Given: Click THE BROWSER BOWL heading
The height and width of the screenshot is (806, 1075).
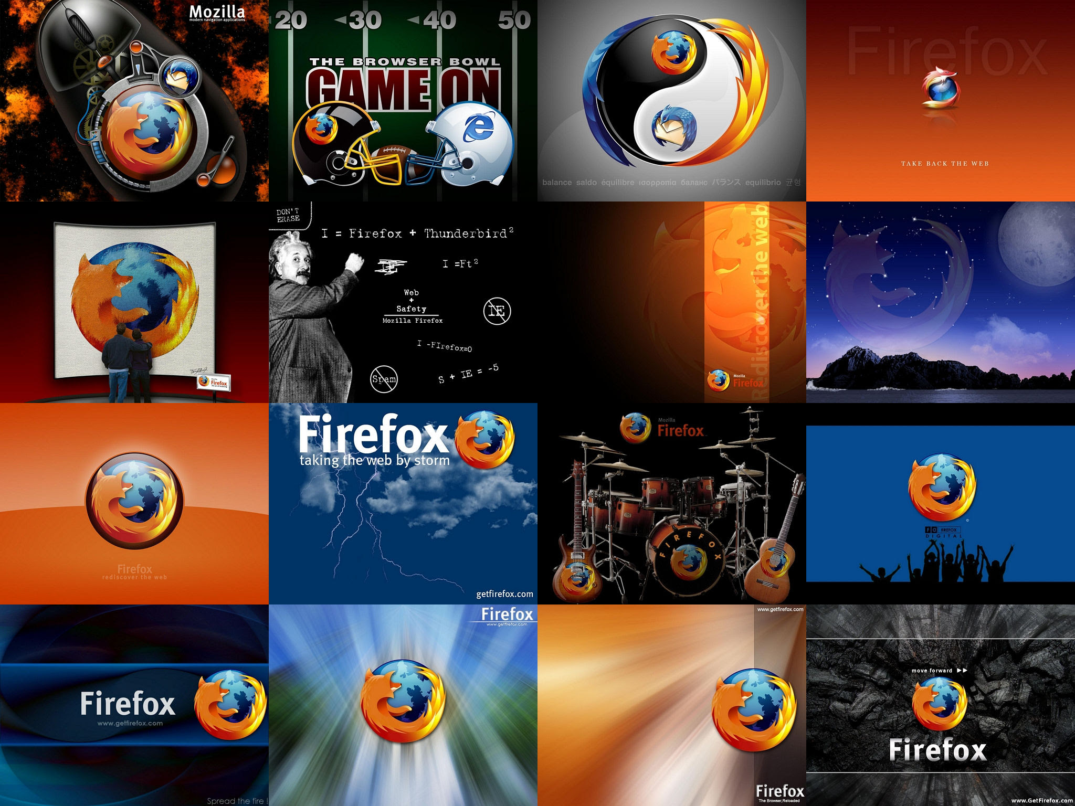Looking at the screenshot, I should click(404, 62).
